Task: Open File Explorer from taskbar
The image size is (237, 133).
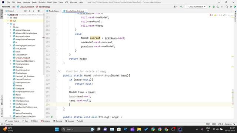Action: click(x=139, y=129)
